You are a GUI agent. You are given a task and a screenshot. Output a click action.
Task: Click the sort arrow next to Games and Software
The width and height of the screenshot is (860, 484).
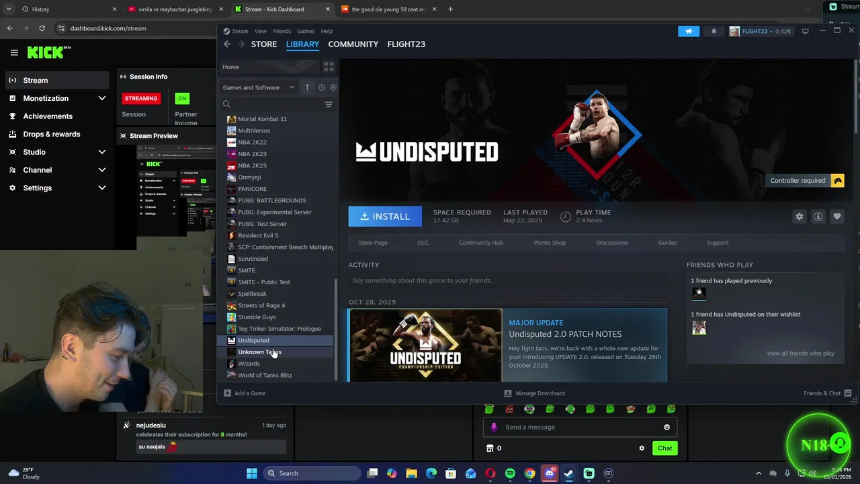(x=307, y=87)
